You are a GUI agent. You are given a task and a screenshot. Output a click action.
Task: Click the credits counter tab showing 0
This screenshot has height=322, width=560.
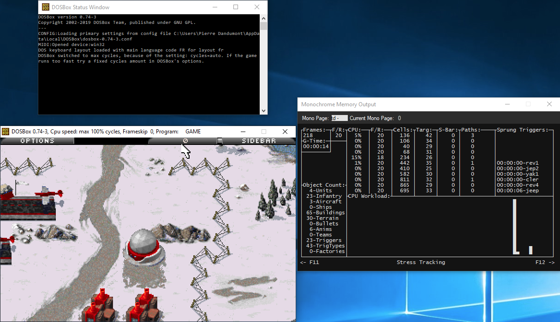(185, 141)
